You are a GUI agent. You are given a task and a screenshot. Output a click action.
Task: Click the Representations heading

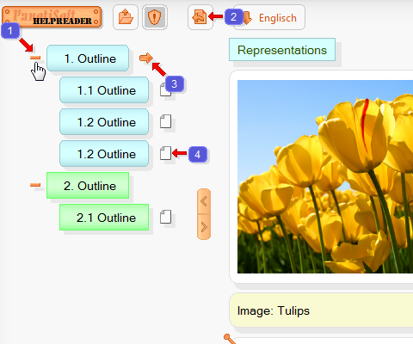(x=282, y=50)
